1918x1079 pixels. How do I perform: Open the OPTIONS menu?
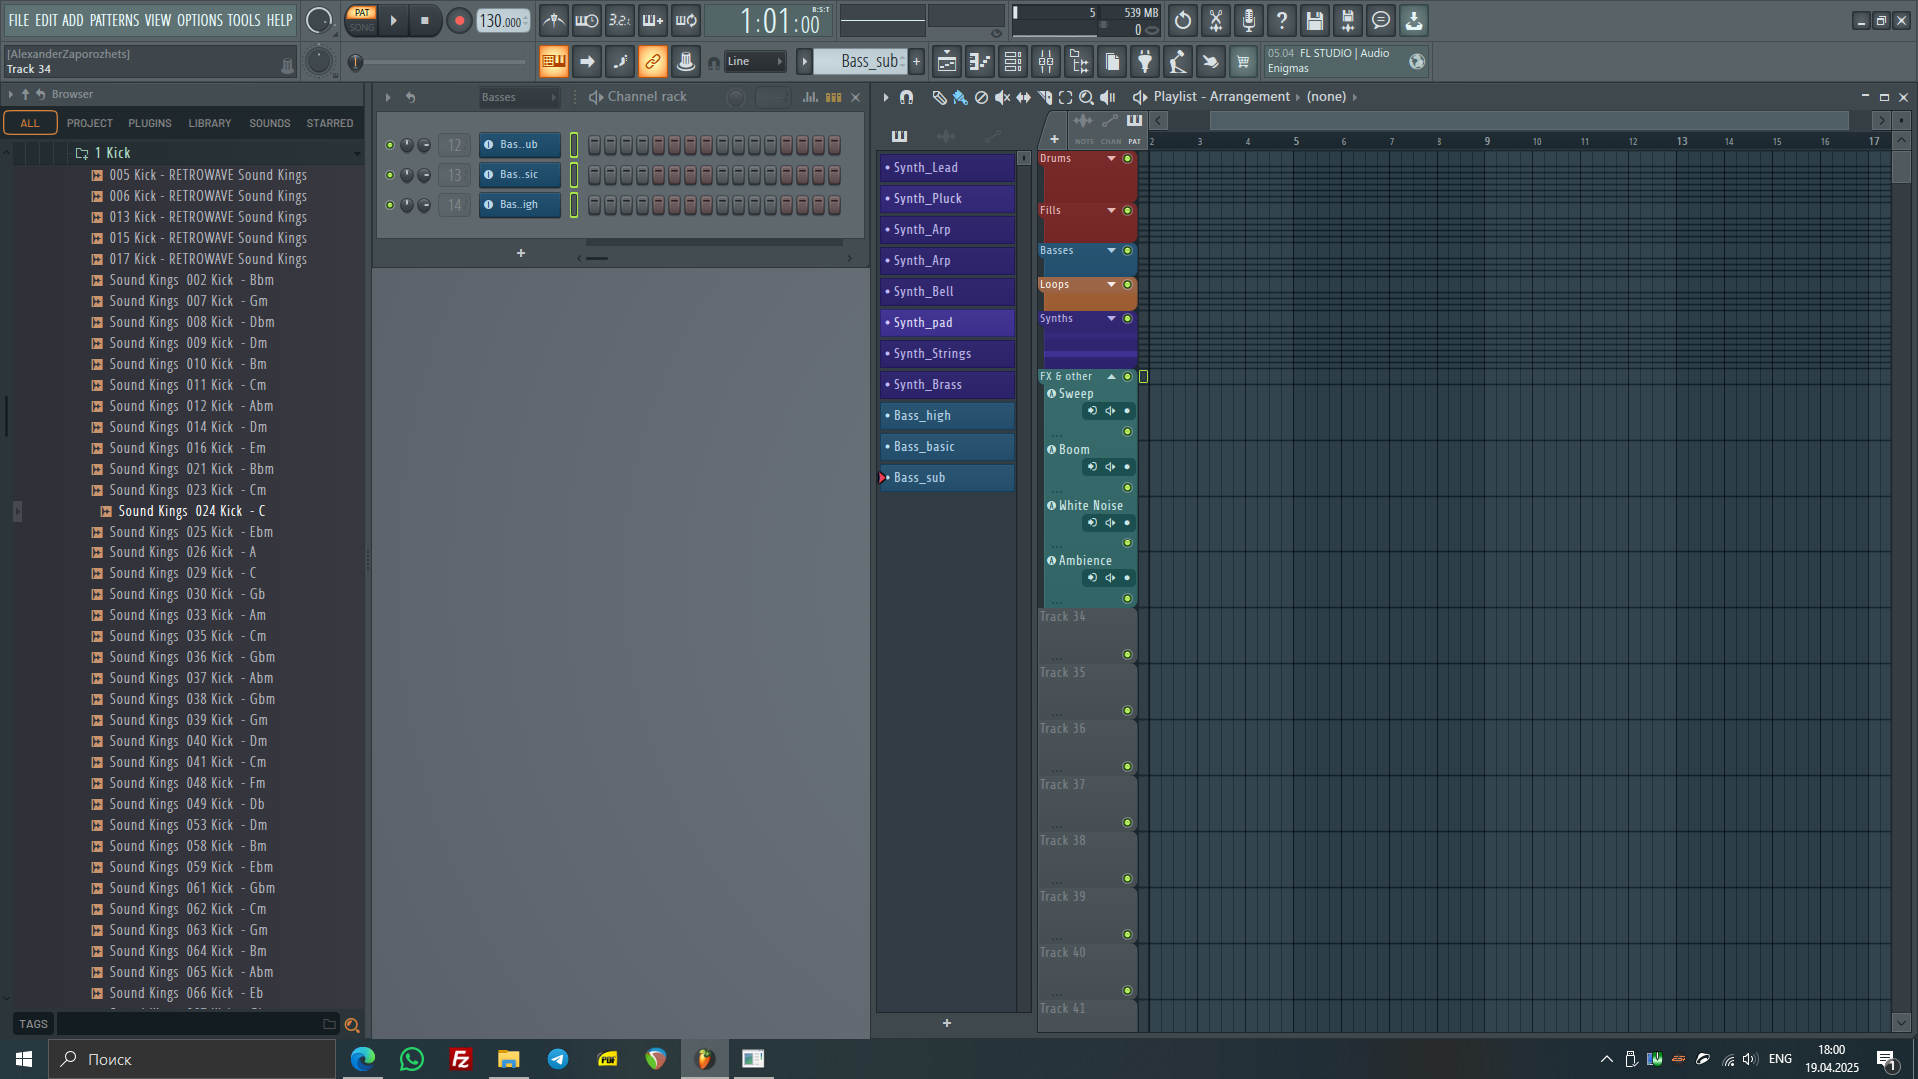click(200, 20)
